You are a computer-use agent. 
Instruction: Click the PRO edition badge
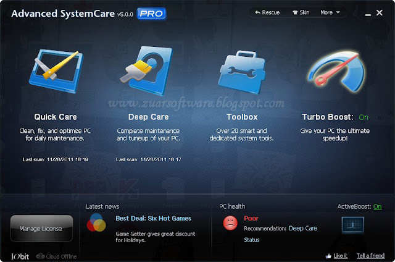pos(151,14)
